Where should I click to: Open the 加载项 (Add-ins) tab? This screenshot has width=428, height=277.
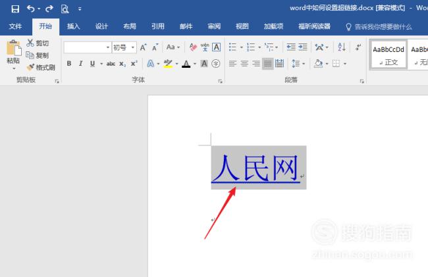[273, 26]
